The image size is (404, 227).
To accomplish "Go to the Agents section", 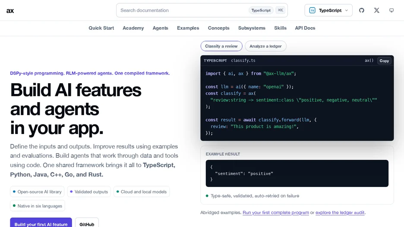I will pyautogui.click(x=160, y=28).
